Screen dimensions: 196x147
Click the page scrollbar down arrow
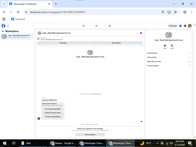coord(194,137)
